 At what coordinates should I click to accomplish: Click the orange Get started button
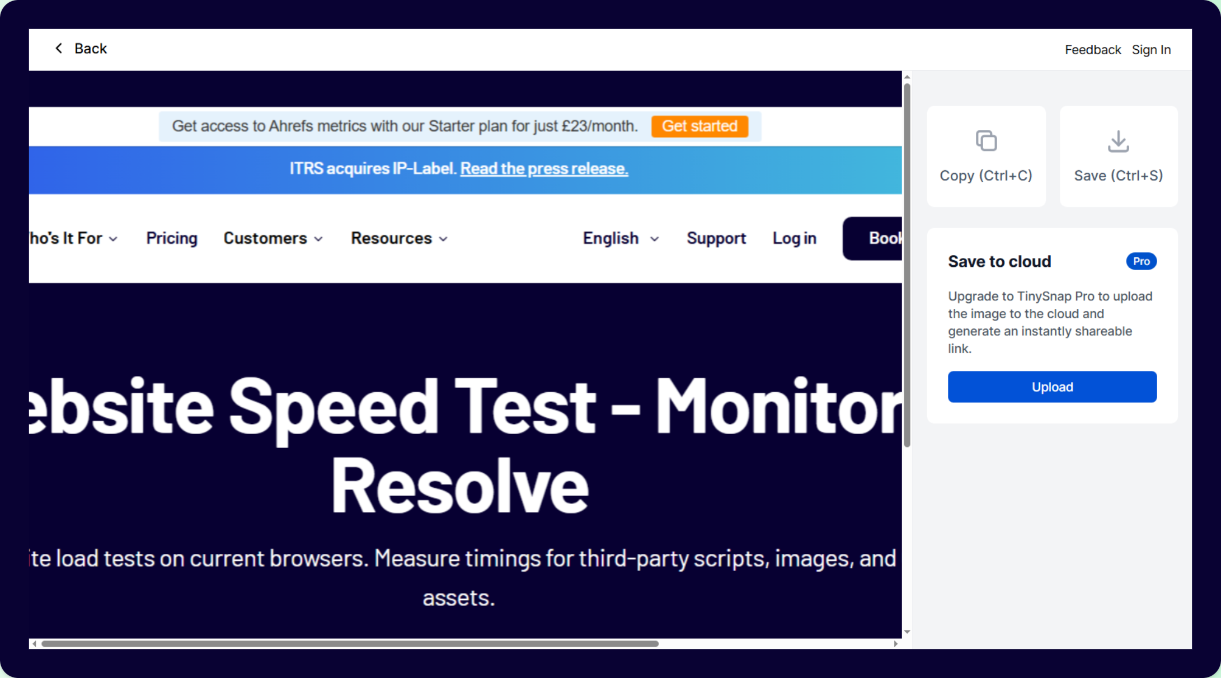699,126
